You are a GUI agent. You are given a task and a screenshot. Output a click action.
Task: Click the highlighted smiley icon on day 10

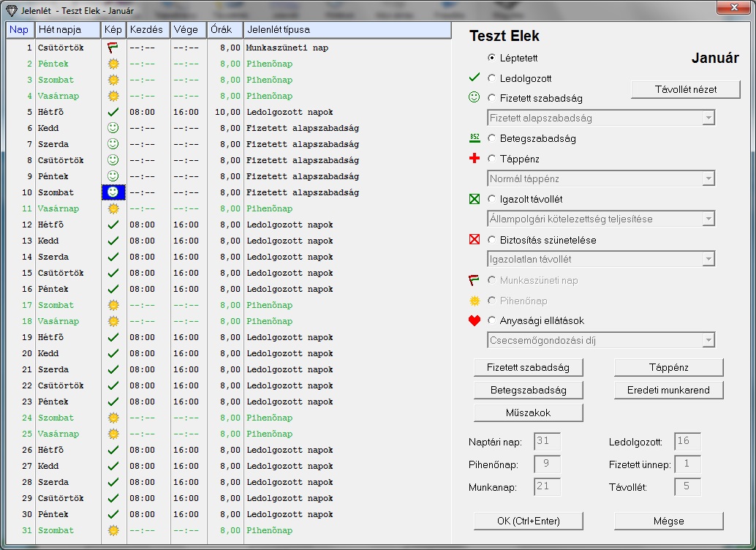tap(113, 192)
